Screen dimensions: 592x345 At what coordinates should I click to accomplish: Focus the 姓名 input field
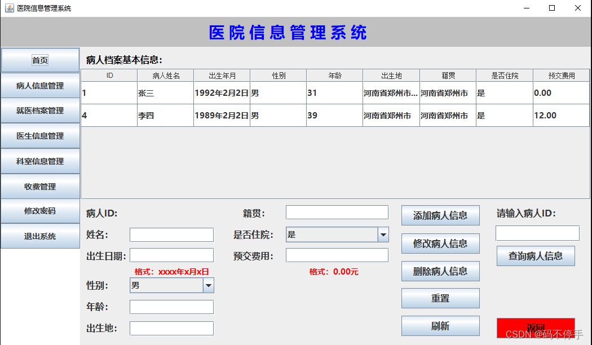(171, 235)
